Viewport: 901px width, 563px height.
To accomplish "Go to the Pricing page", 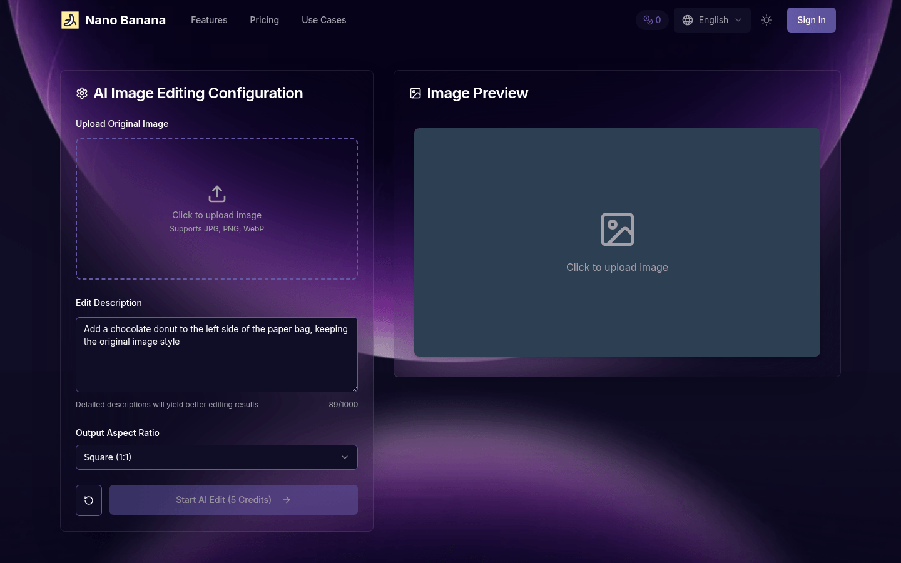I will 265,20.
